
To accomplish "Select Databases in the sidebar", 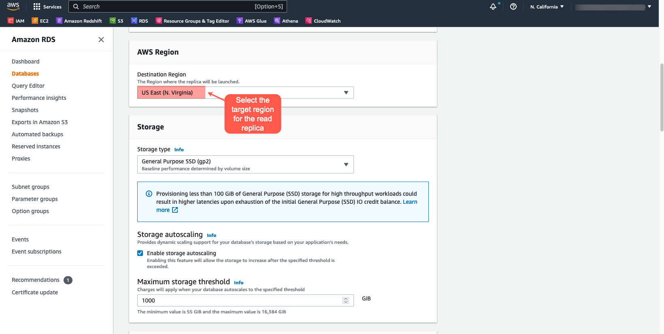I will pos(25,74).
